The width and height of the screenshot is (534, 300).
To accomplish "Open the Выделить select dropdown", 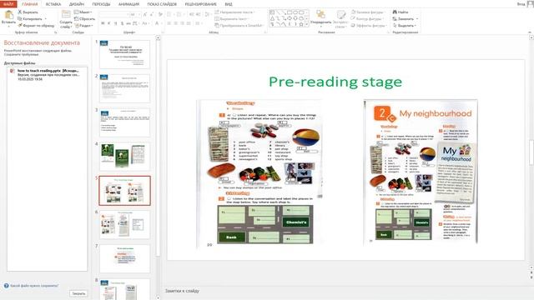I will point(405,26).
